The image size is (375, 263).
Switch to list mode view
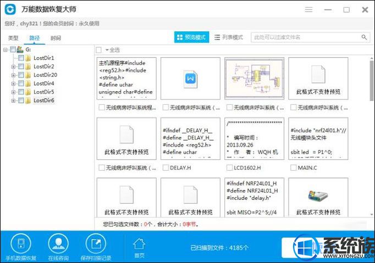[x=229, y=37]
